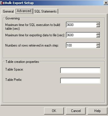
Task: Decrease maximum SQL execution time value
Action: (98, 26)
